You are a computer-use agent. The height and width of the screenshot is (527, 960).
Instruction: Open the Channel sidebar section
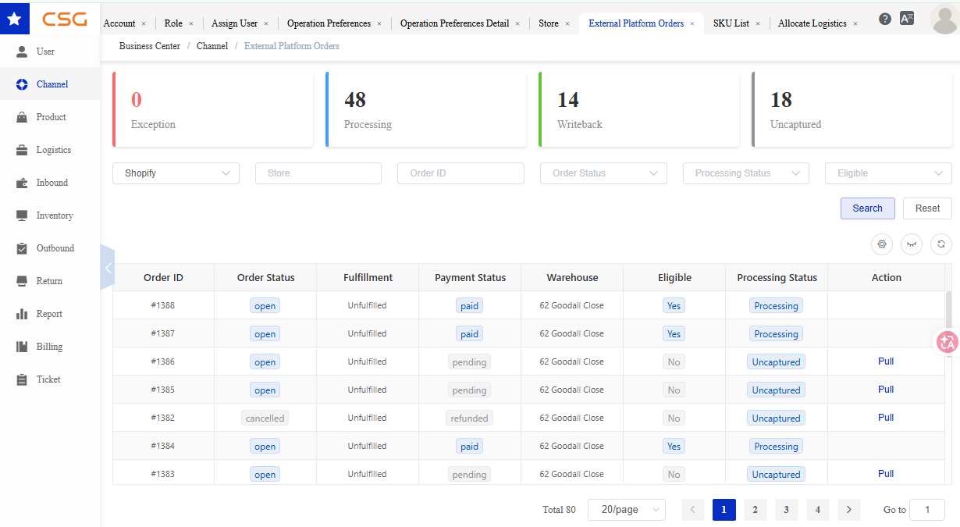click(x=50, y=84)
